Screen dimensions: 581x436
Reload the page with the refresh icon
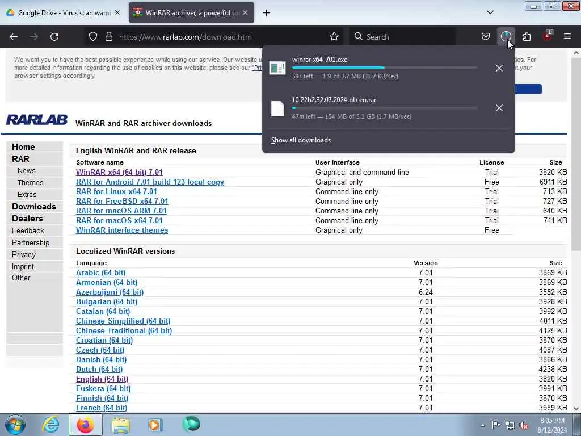[x=54, y=37]
